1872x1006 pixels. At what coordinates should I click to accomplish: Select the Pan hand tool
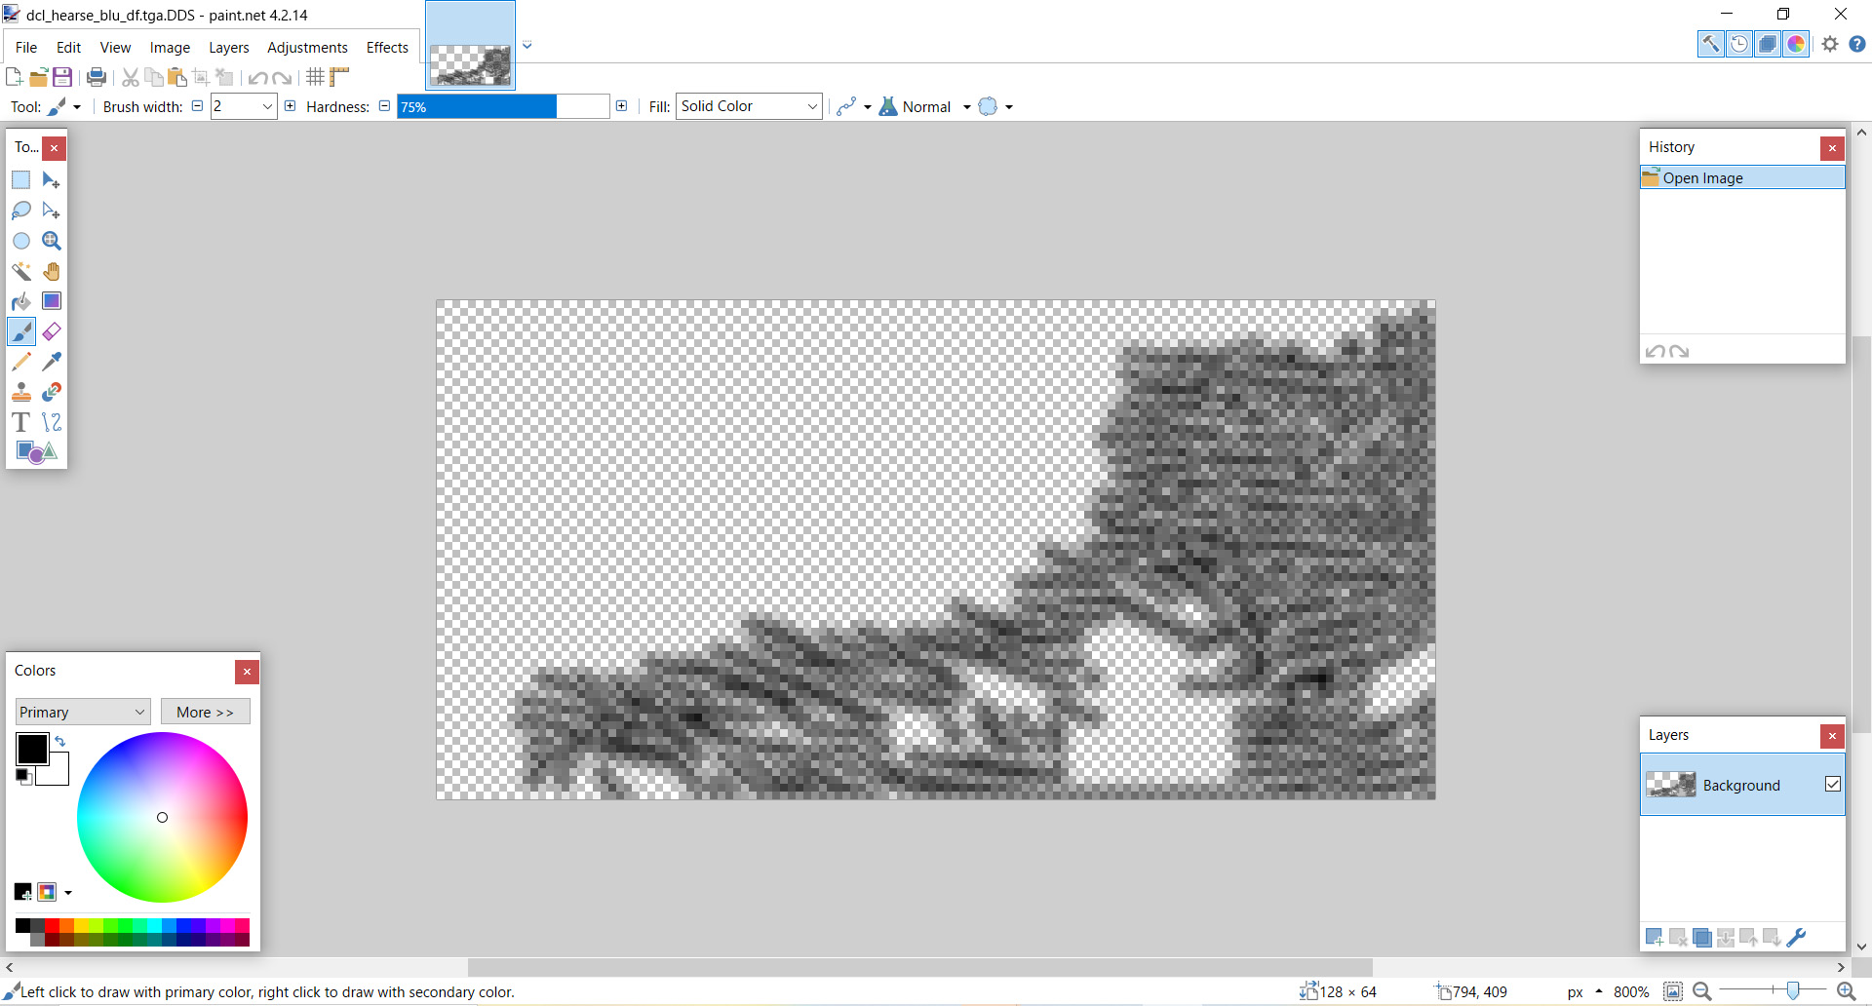pos(52,271)
